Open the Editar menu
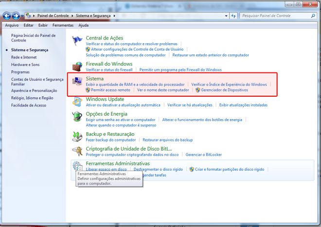 [28, 25]
